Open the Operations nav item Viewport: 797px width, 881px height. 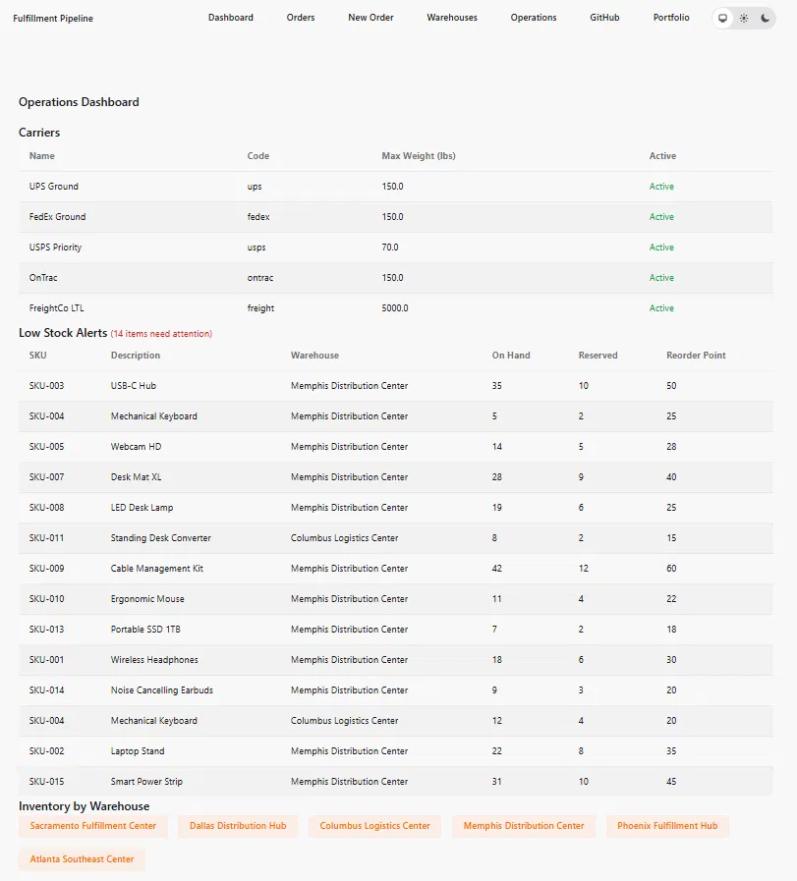coord(534,18)
